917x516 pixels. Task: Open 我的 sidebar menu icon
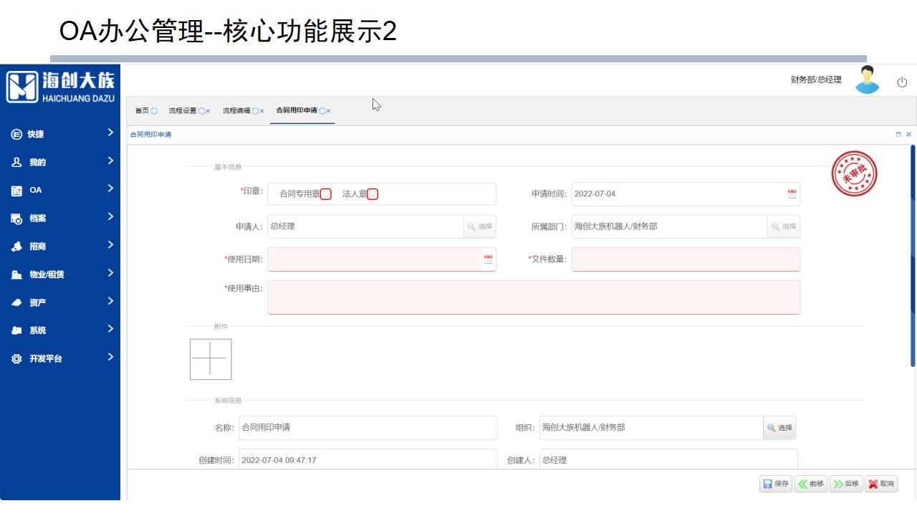click(16, 162)
